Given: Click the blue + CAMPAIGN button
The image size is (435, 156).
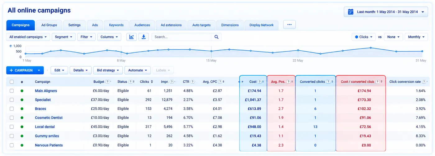Looking at the screenshot, I should [25, 70].
